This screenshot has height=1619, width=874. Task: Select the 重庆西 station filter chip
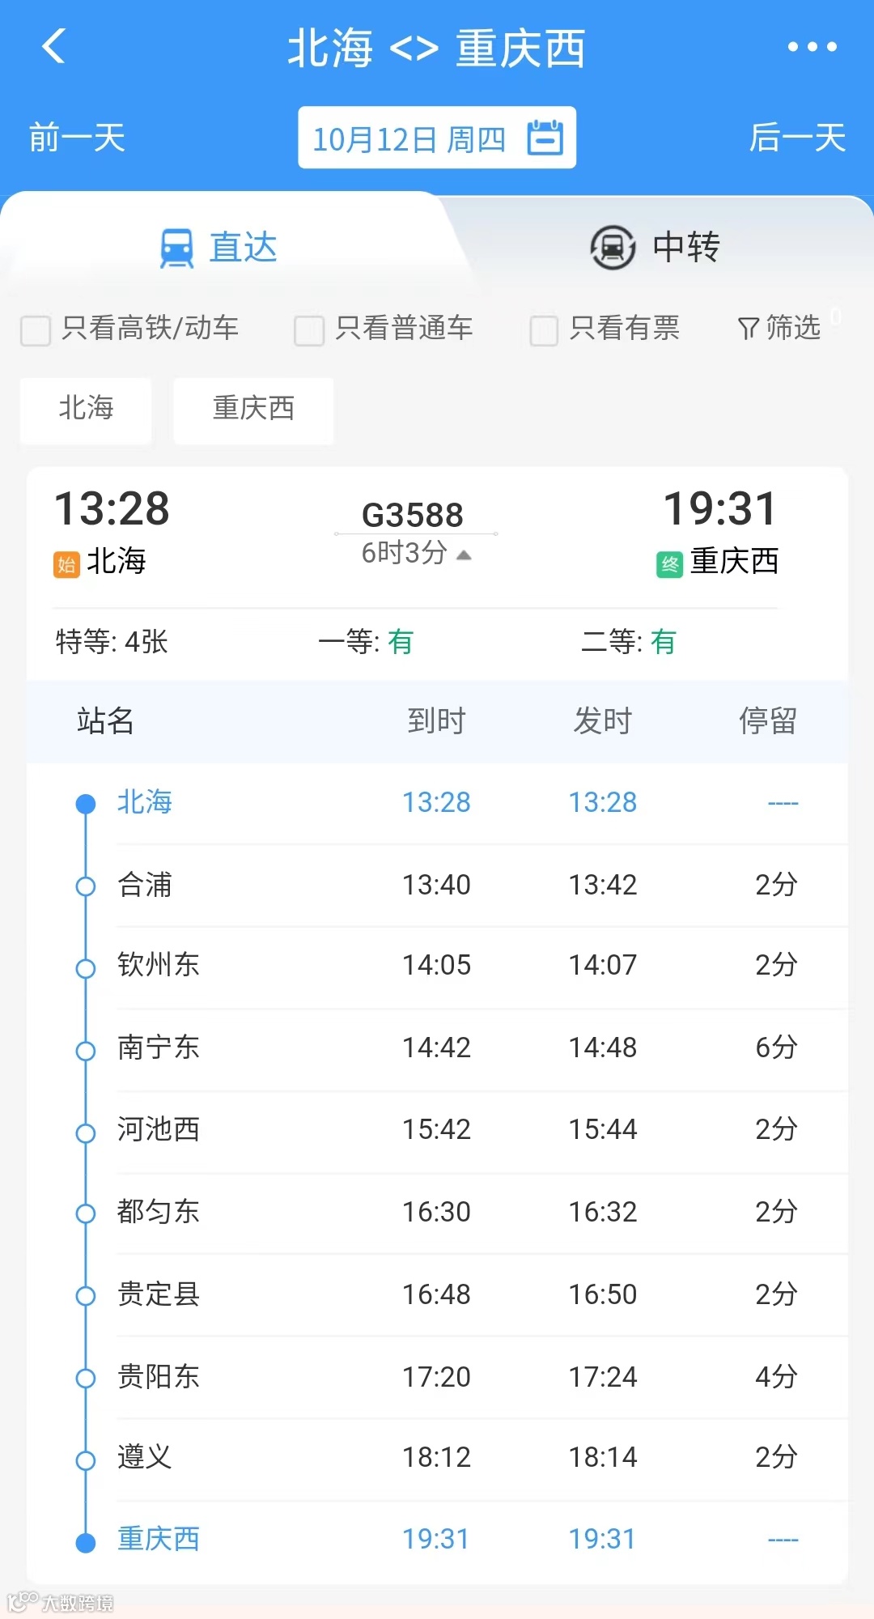click(253, 410)
